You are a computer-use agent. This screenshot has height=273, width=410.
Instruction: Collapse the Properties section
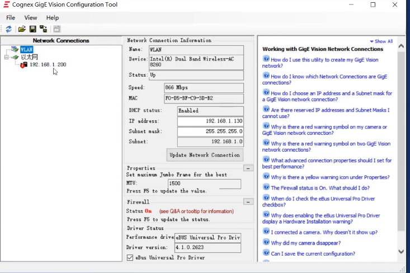[248, 168]
